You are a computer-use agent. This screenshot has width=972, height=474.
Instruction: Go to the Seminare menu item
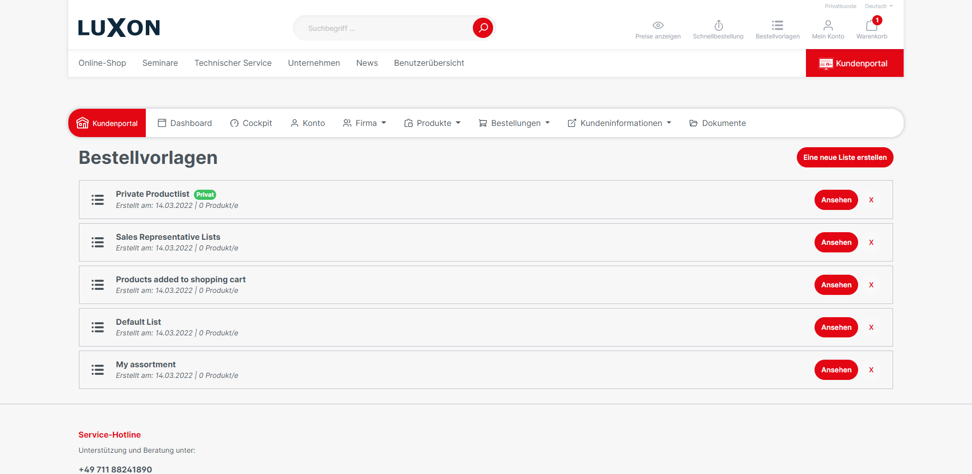[x=160, y=63]
